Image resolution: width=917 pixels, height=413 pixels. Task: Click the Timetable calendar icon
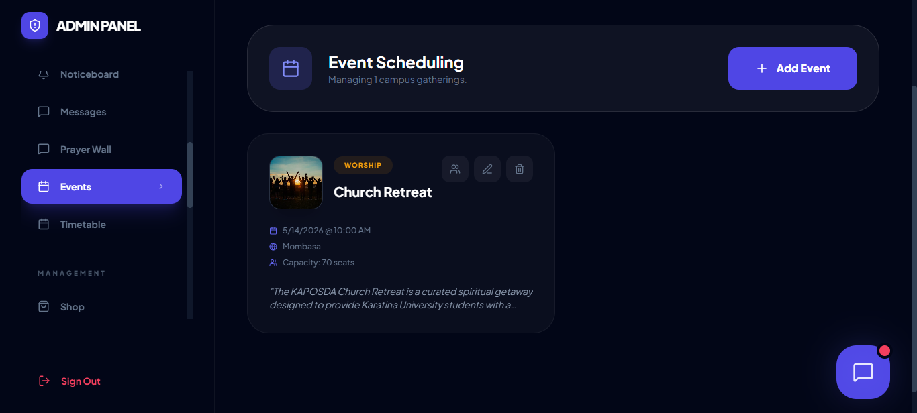point(43,224)
